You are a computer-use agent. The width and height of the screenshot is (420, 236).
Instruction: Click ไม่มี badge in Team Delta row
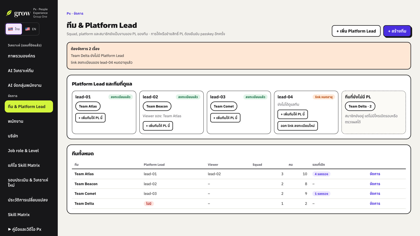coord(149,203)
